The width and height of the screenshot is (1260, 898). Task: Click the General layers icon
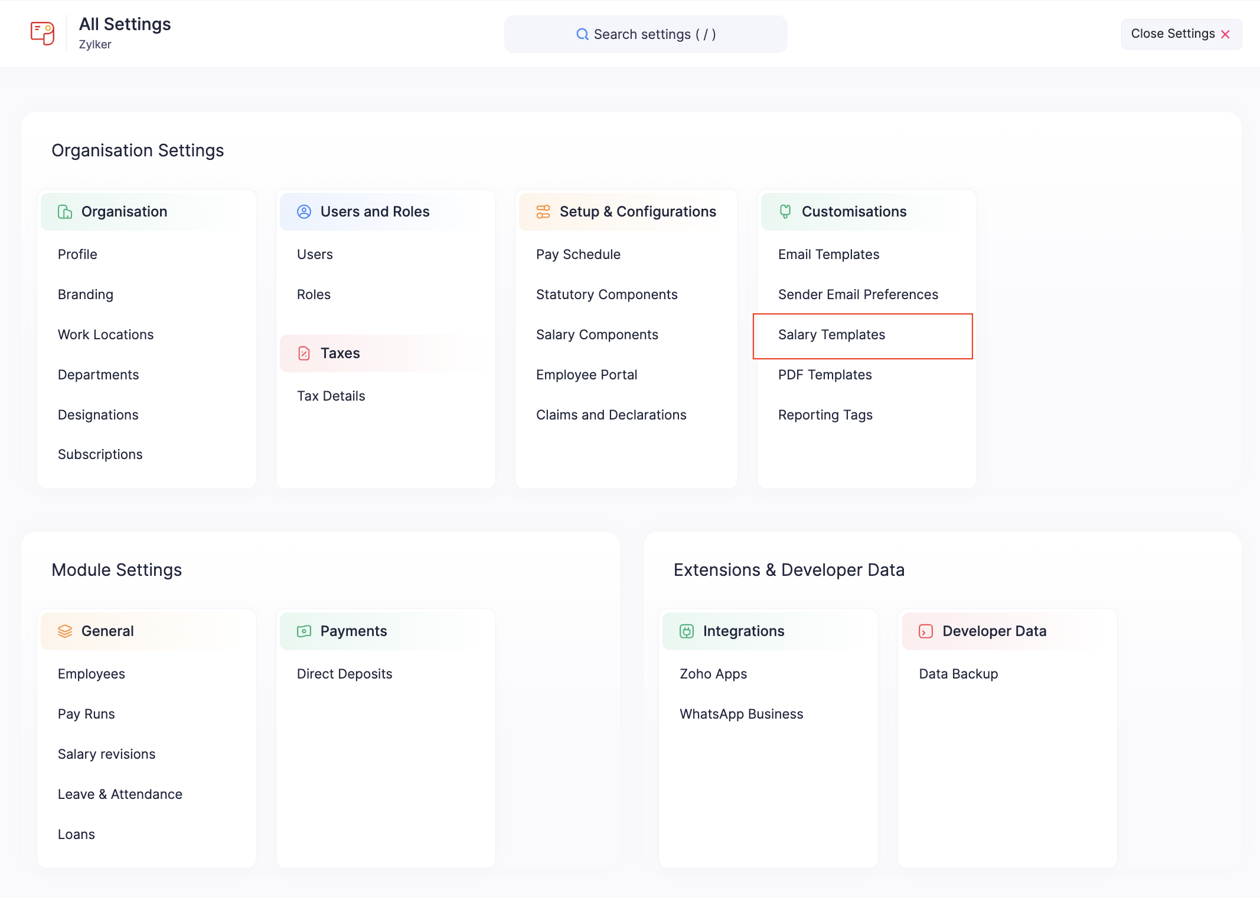pyautogui.click(x=65, y=631)
